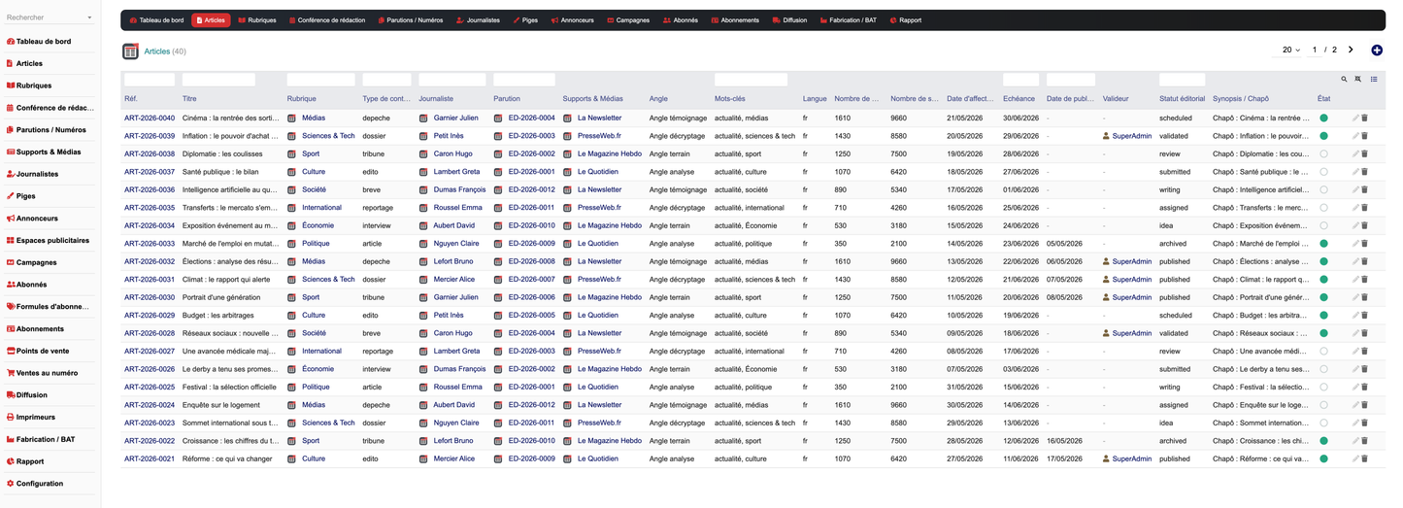Click the Journalistes icon in the left sidebar

coord(10,174)
